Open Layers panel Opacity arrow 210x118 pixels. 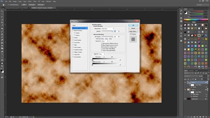click(x=208, y=76)
